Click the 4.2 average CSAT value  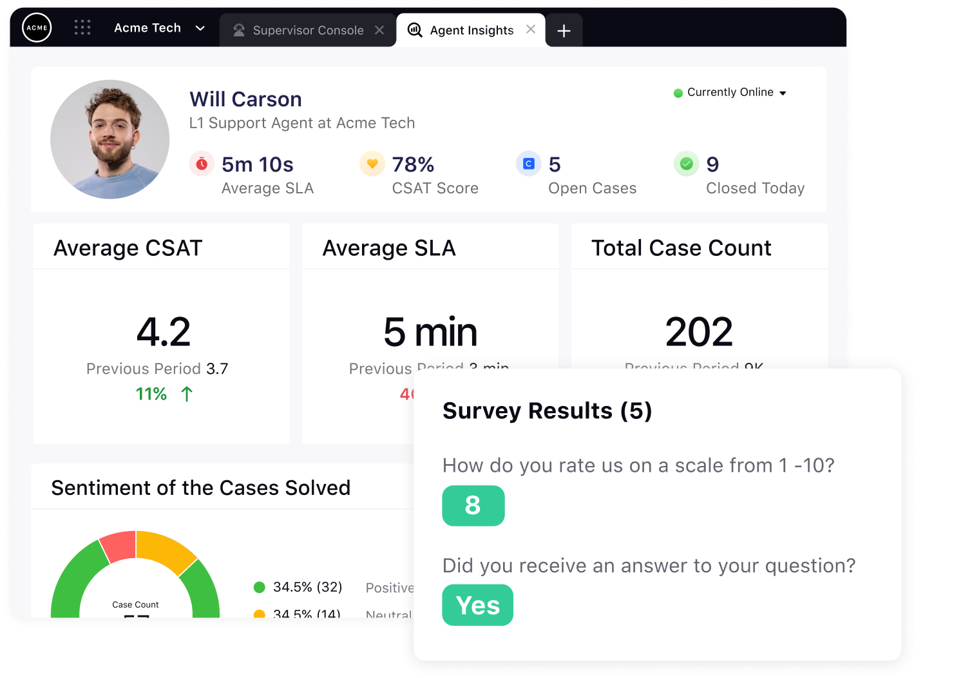tap(164, 332)
